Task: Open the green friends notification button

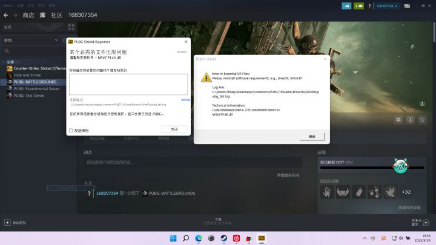Action: [x=358, y=6]
